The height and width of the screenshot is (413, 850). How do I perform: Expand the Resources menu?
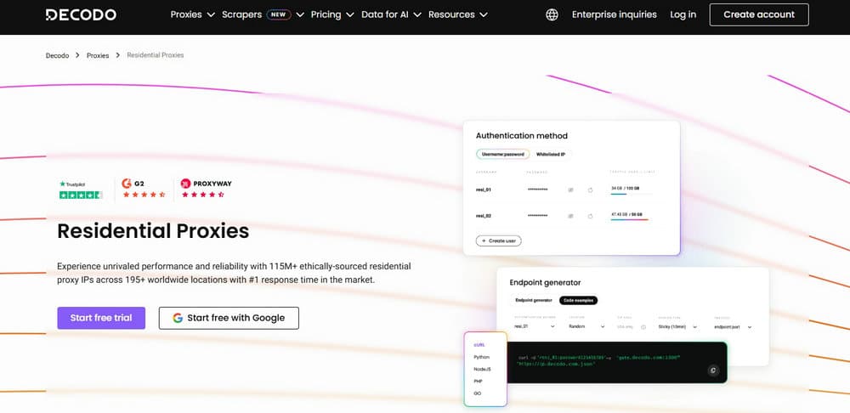click(x=457, y=14)
